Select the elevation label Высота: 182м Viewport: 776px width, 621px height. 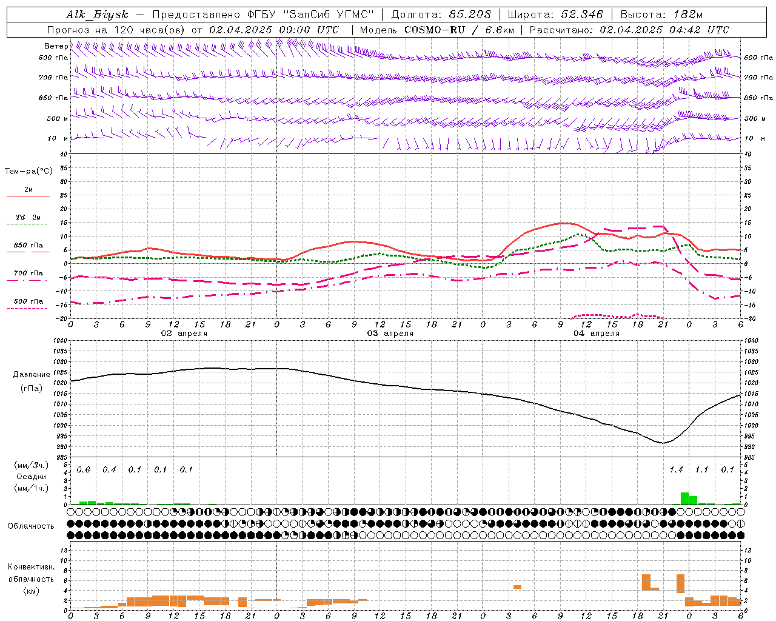(x=661, y=15)
